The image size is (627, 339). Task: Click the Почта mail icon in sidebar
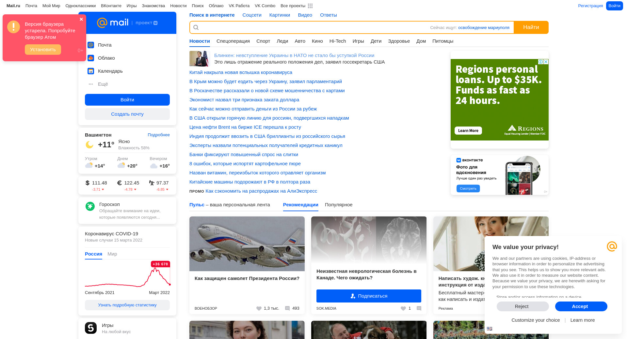(91, 45)
